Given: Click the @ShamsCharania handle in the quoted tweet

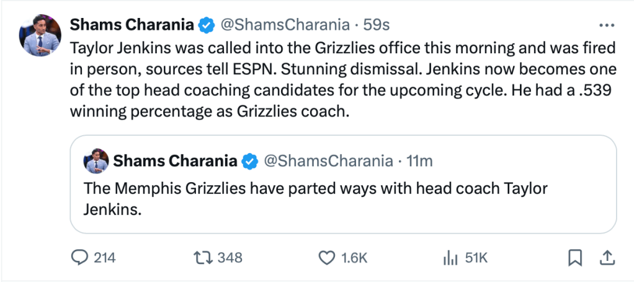Looking at the screenshot, I should pos(328,162).
